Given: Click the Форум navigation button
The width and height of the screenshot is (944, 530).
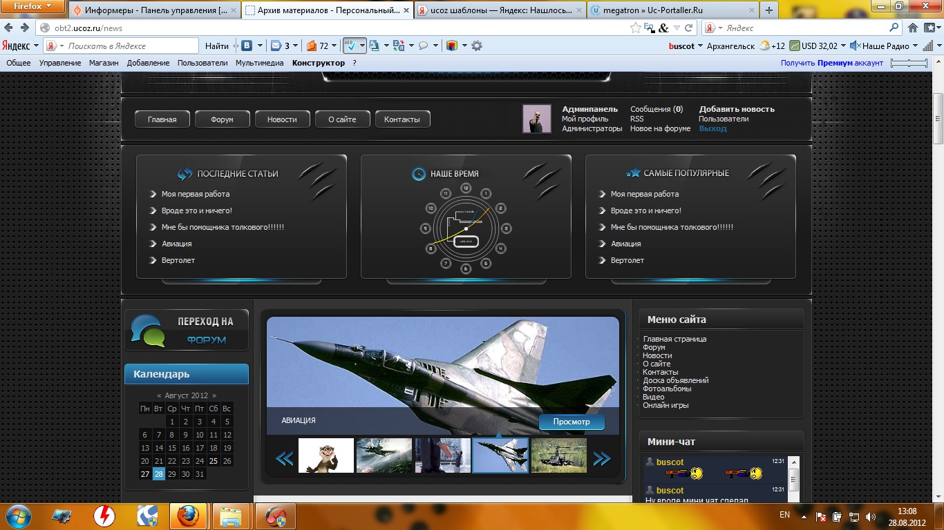Looking at the screenshot, I should [x=222, y=119].
